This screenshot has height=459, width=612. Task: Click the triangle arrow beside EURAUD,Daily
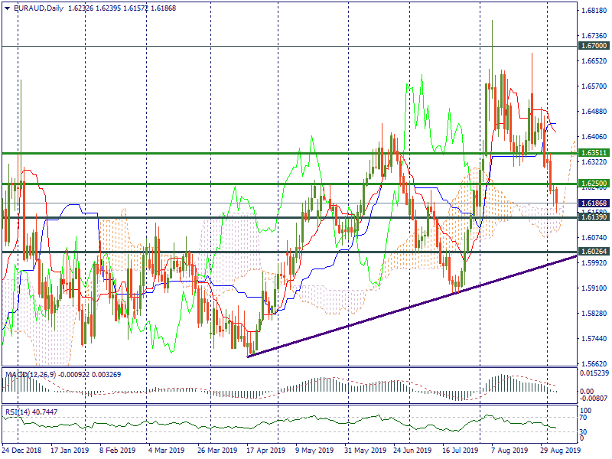6,8
